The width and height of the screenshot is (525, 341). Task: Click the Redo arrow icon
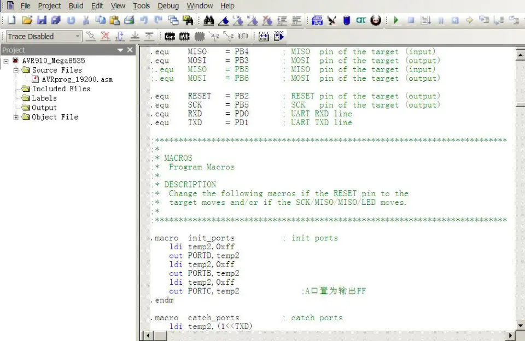[x=158, y=20]
